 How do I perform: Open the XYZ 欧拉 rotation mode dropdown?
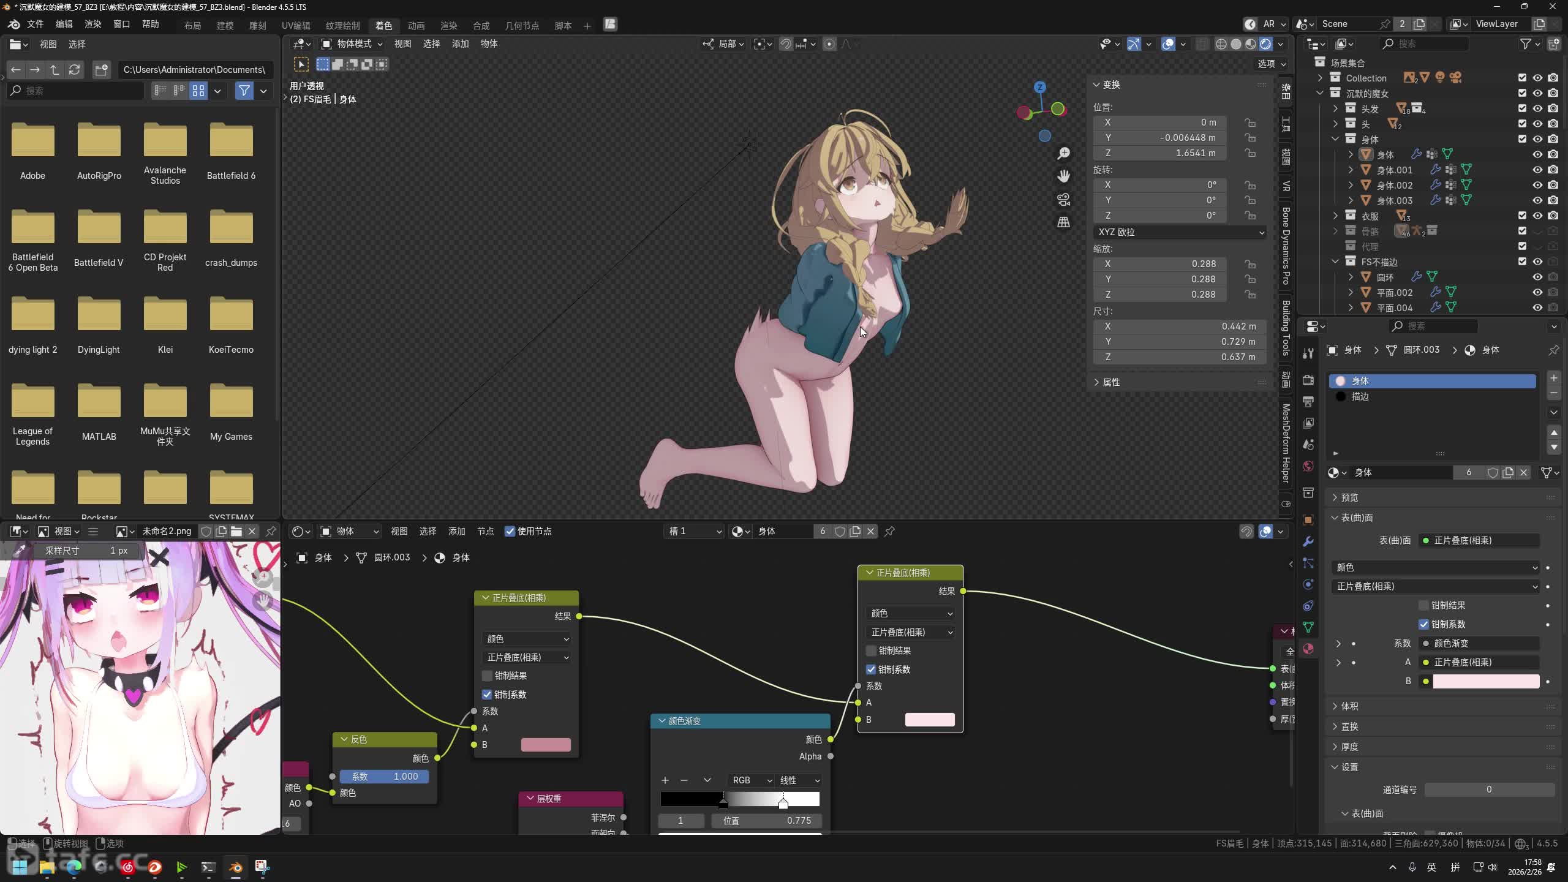[x=1180, y=232]
